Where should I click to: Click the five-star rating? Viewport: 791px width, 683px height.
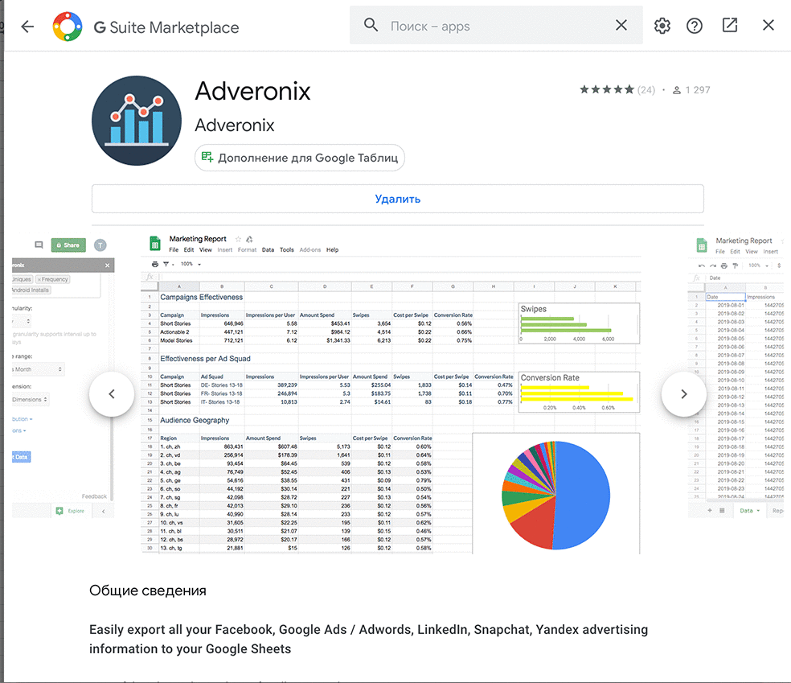[607, 90]
